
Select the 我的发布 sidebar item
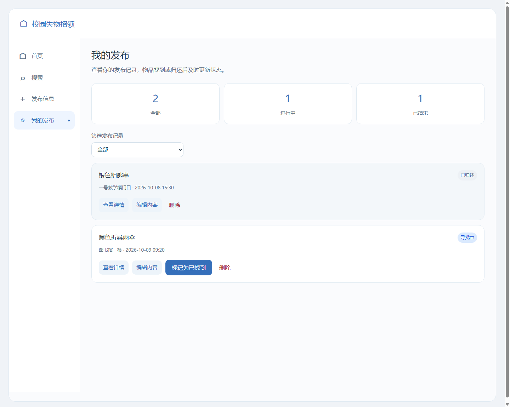point(44,120)
